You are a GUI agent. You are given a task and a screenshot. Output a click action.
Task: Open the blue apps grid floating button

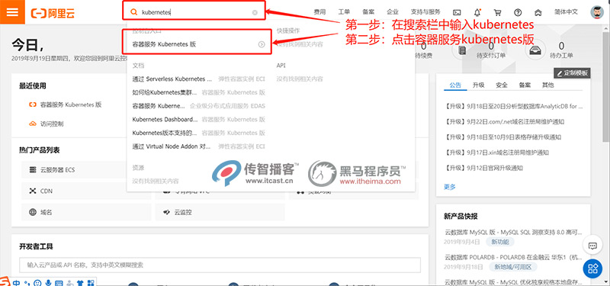pyautogui.click(x=592, y=268)
